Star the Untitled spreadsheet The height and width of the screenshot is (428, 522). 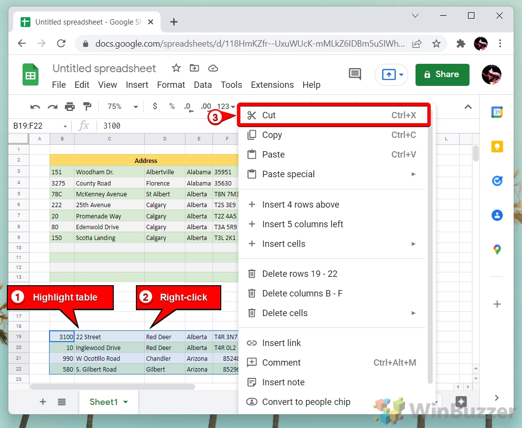coord(176,68)
